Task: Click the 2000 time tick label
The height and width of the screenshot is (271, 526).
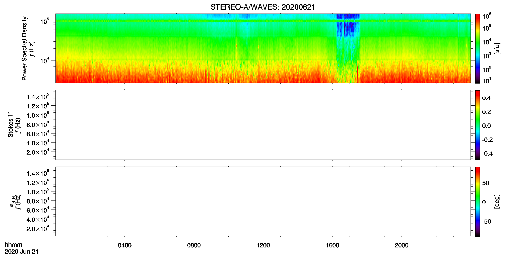Action: pyautogui.click(x=402, y=245)
